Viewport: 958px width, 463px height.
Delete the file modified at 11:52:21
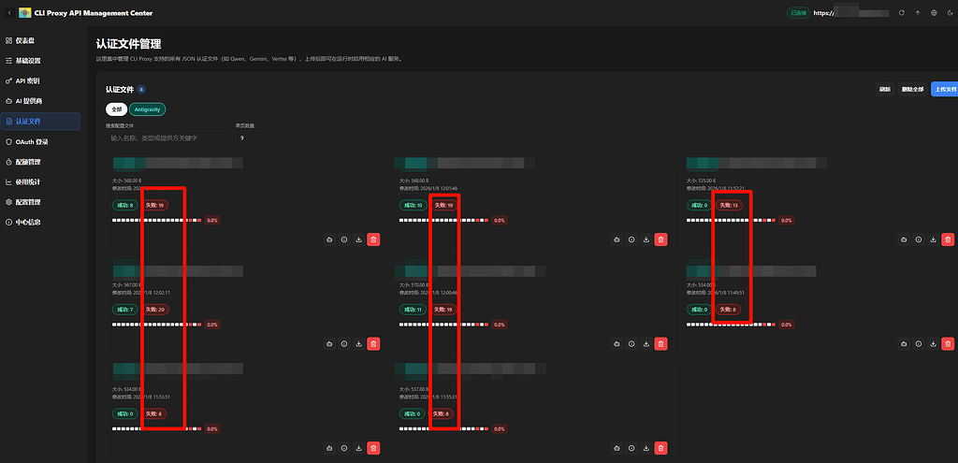coord(948,240)
